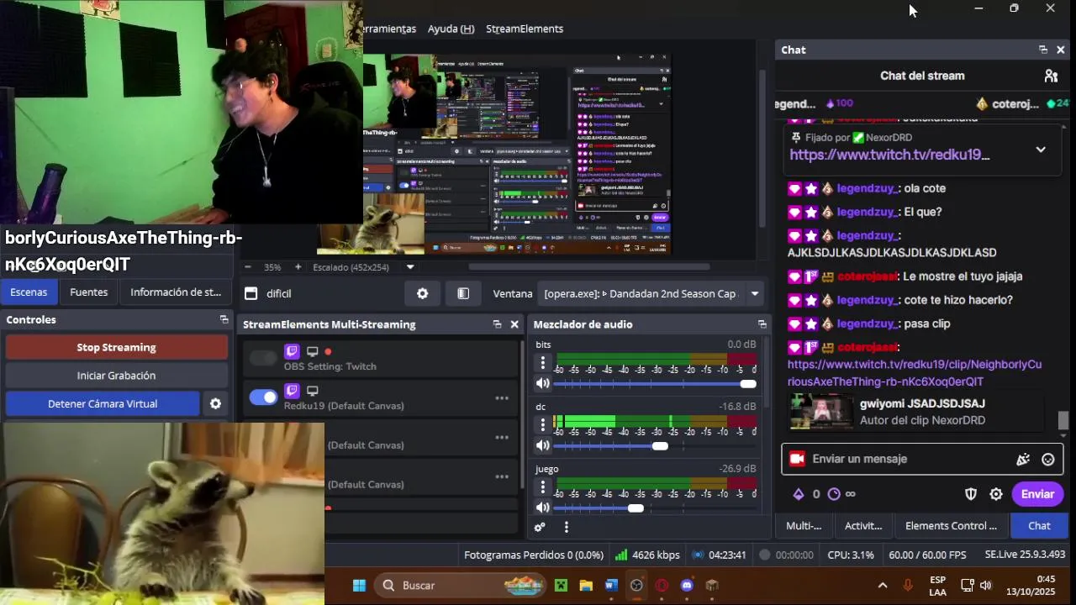Close the Chat dock

pos(1061,50)
